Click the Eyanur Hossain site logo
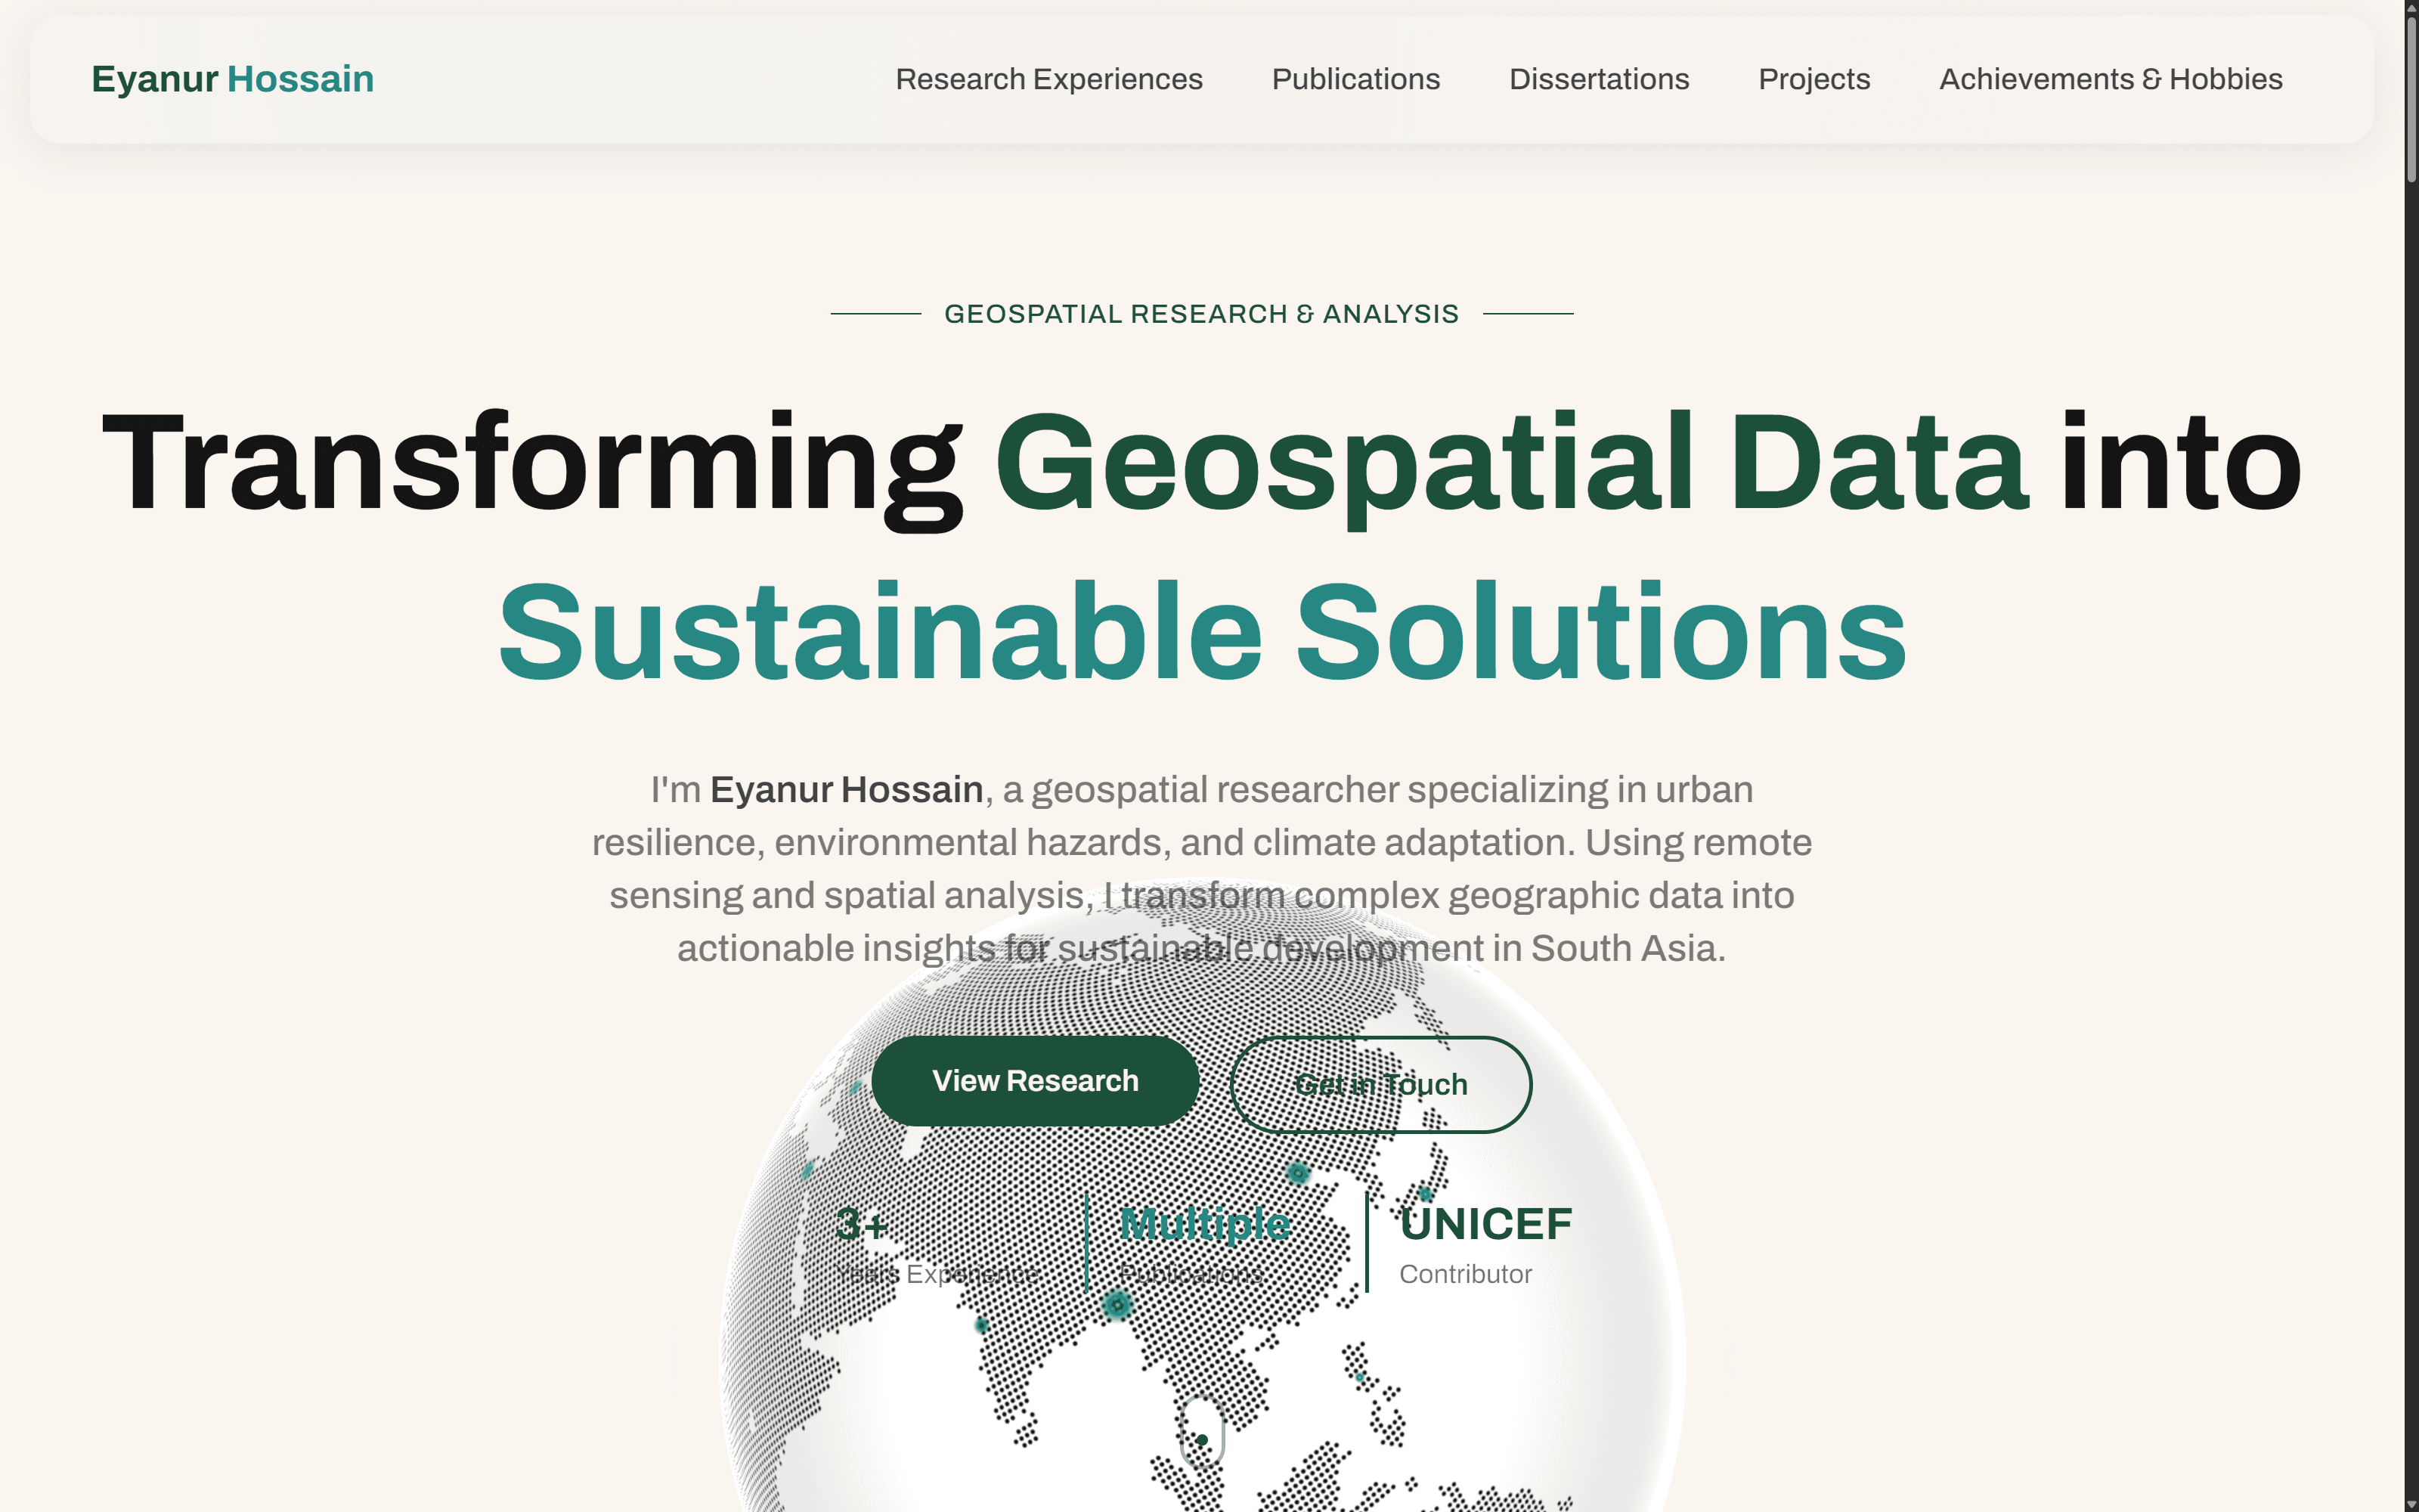 point(232,79)
